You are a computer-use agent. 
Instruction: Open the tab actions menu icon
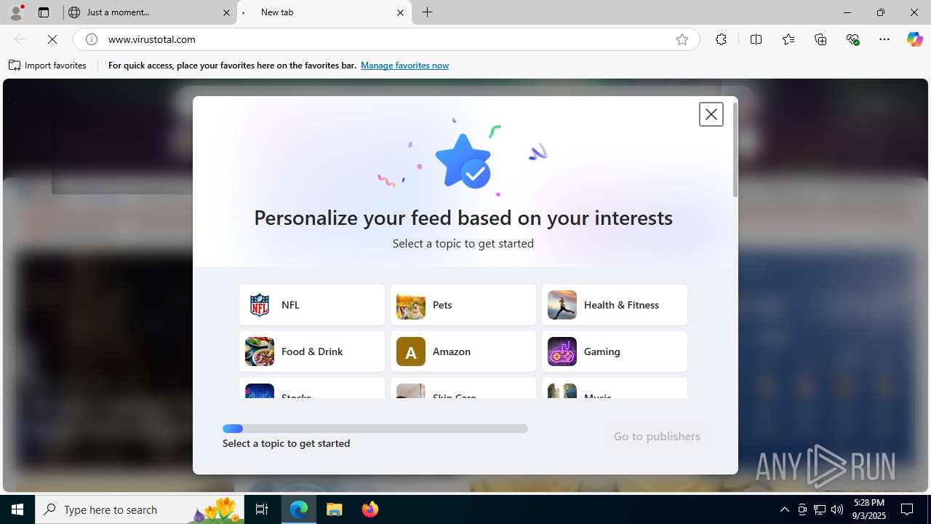point(44,12)
